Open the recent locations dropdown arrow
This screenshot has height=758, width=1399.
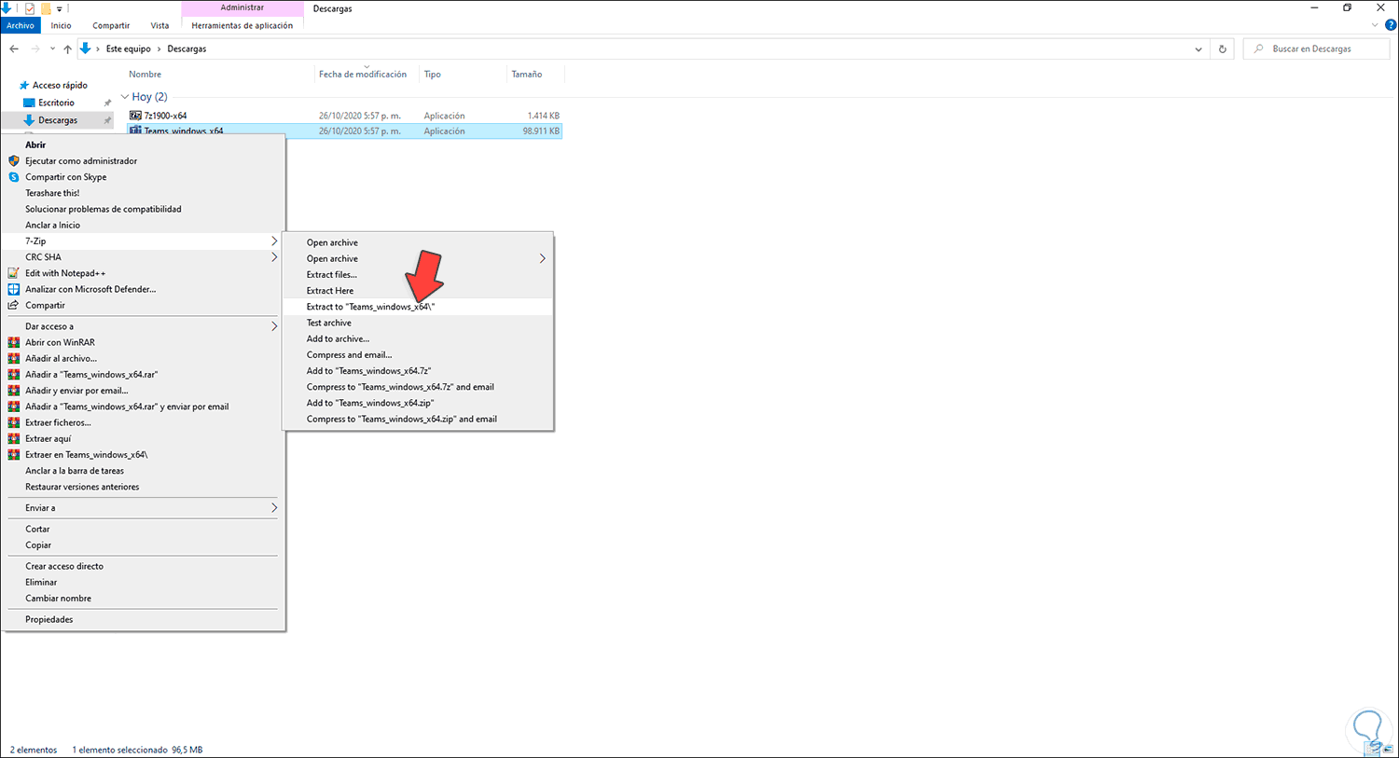[52, 48]
